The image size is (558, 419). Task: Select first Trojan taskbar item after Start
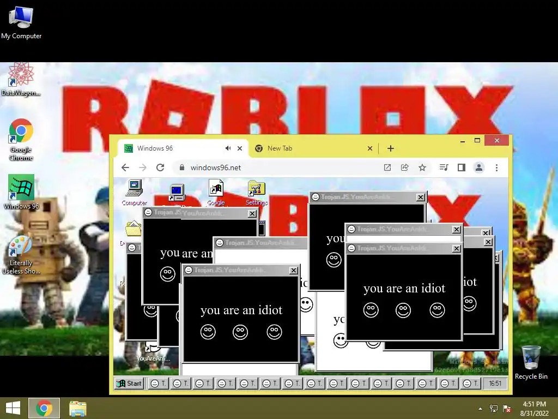pos(159,384)
